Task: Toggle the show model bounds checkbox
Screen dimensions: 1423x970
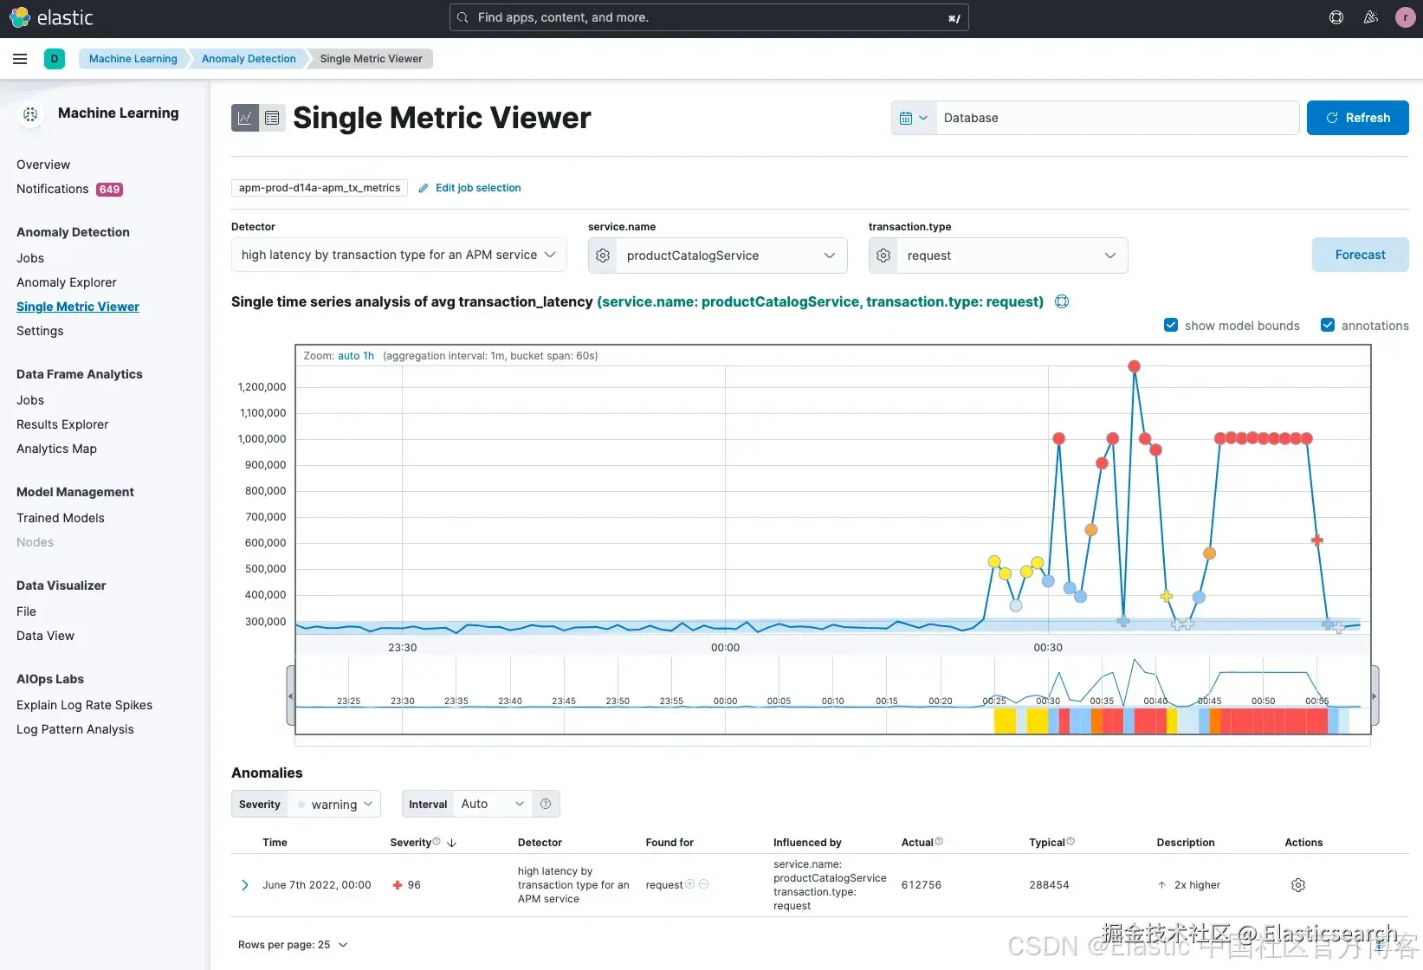Action: (1171, 325)
